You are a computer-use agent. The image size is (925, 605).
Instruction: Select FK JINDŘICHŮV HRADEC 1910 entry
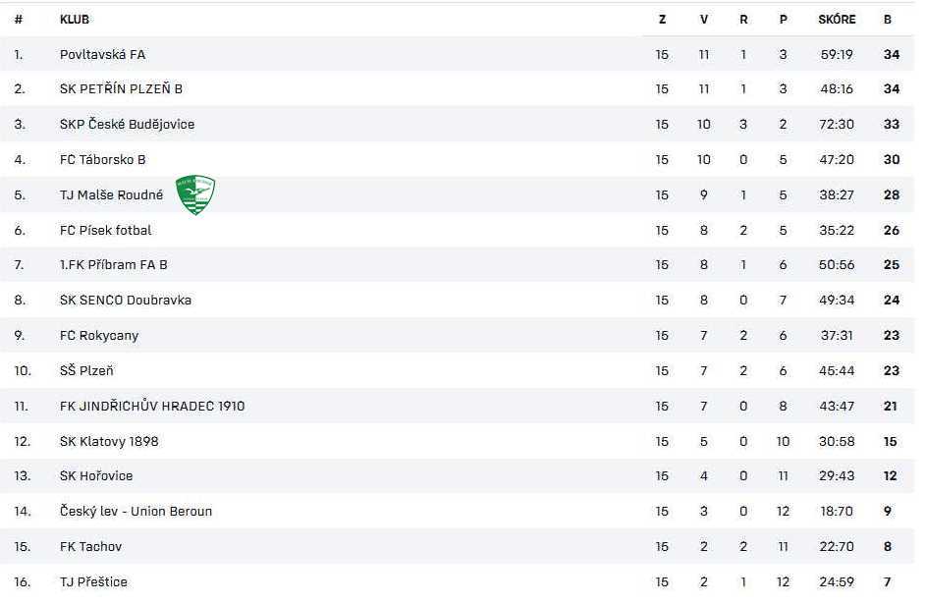(x=152, y=406)
